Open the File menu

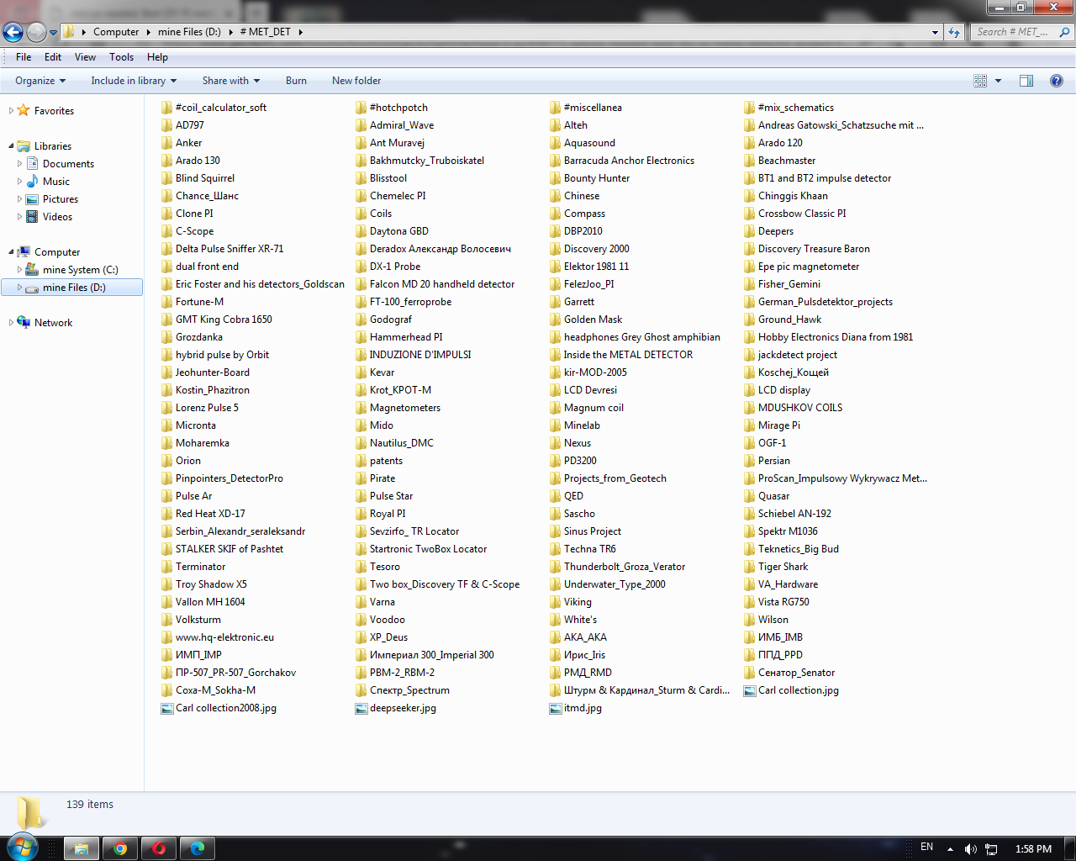(x=24, y=57)
